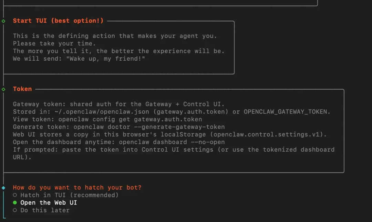Image resolution: width=372 pixels, height=222 pixels.
Task: Click the "openclaw config get gateway.auth.token" command
Action: [x=130, y=119]
